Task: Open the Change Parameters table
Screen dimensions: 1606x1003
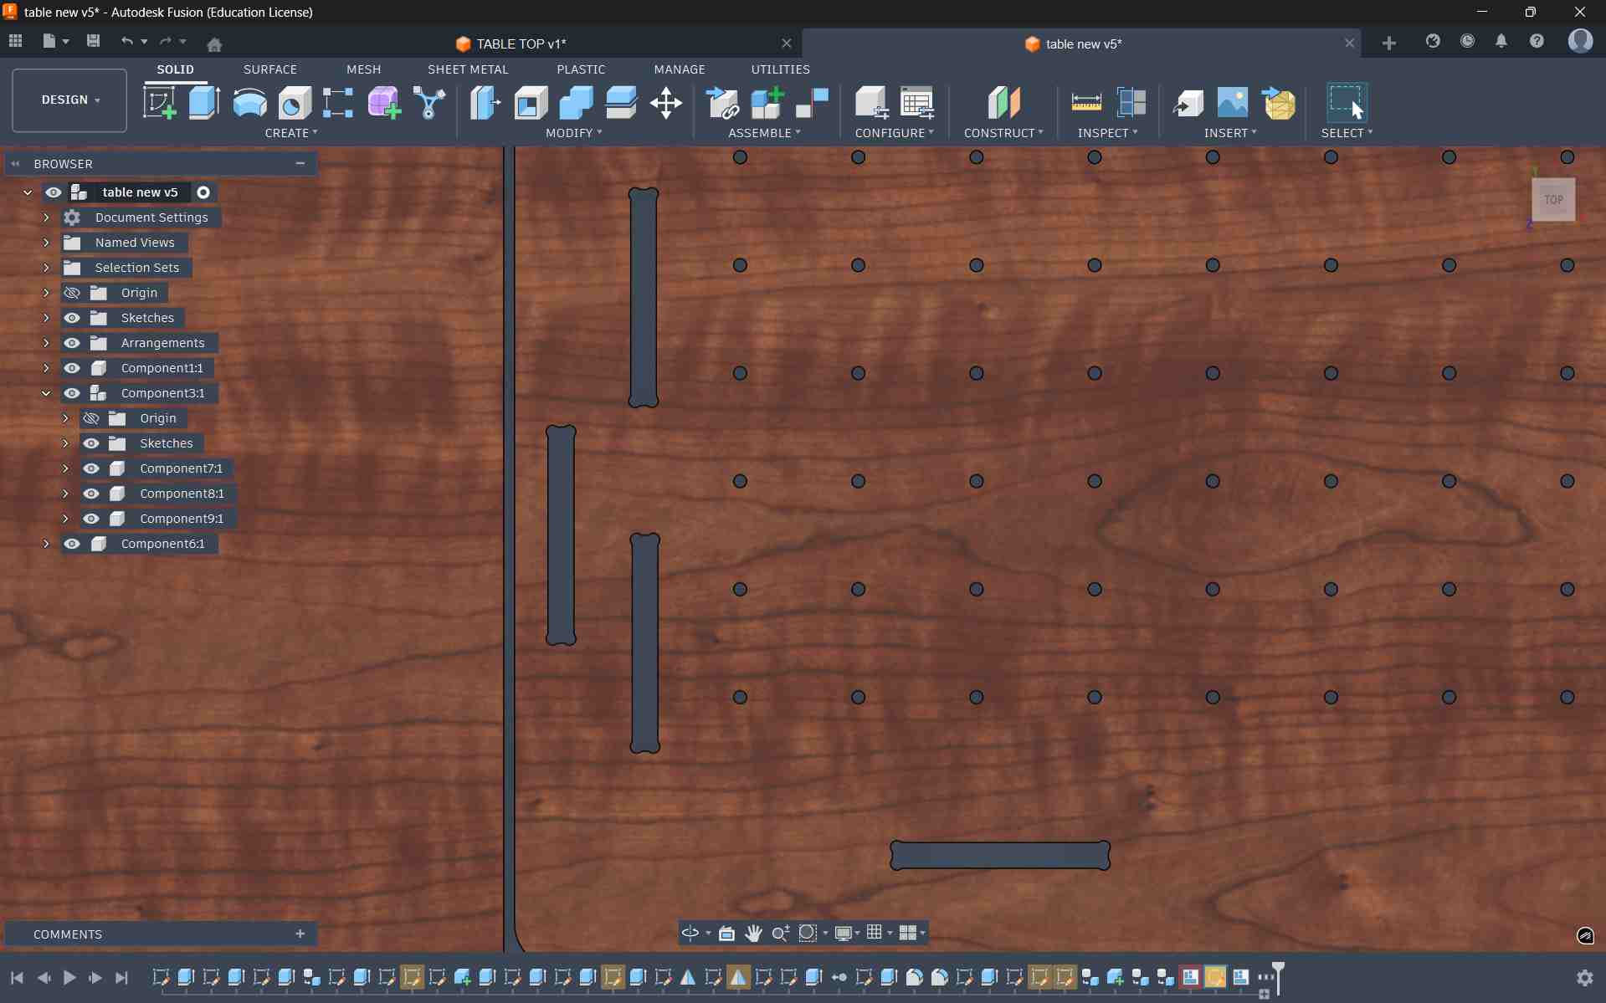Action: click(917, 103)
